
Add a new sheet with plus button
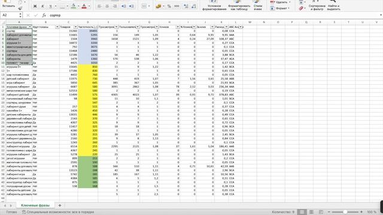60,205
